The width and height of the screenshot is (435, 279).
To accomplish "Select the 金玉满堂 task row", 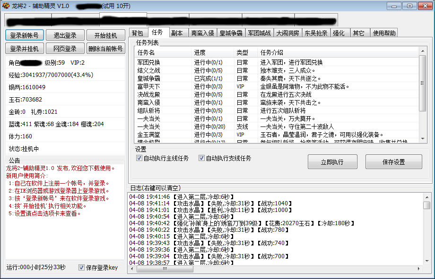I will (277, 135).
